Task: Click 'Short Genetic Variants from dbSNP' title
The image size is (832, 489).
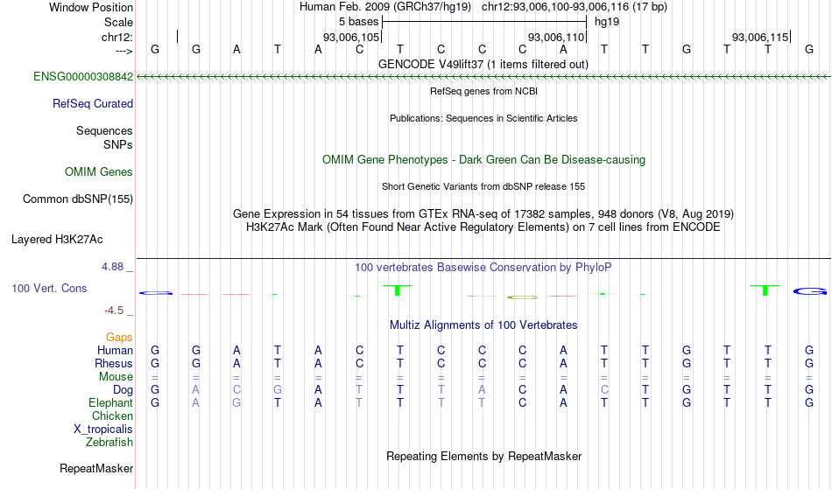Action: [x=483, y=186]
